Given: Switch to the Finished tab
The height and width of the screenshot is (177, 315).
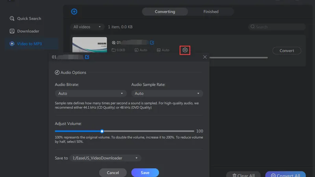Looking at the screenshot, I should coord(211,12).
